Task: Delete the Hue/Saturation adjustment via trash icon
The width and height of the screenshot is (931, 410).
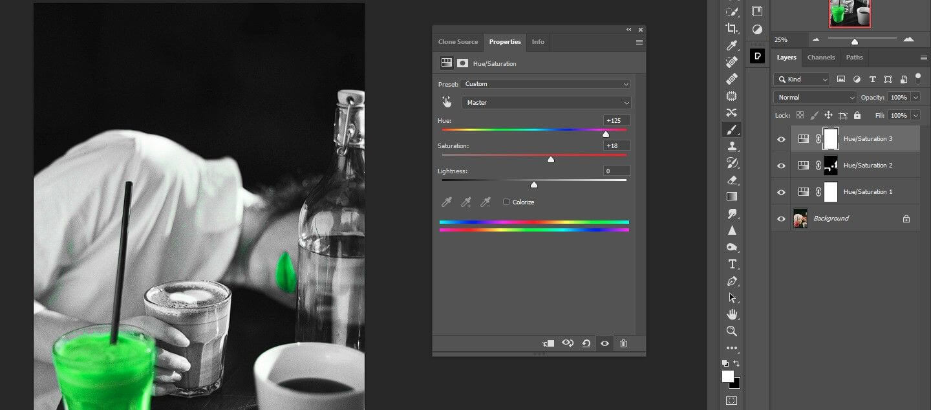Action: 623,343
